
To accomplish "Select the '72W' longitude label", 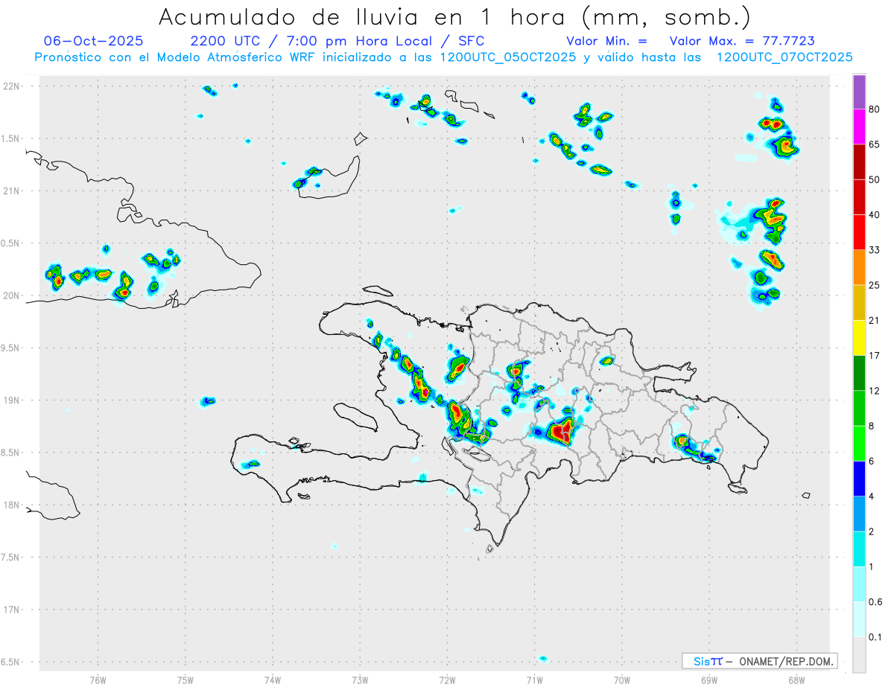I will (x=447, y=680).
